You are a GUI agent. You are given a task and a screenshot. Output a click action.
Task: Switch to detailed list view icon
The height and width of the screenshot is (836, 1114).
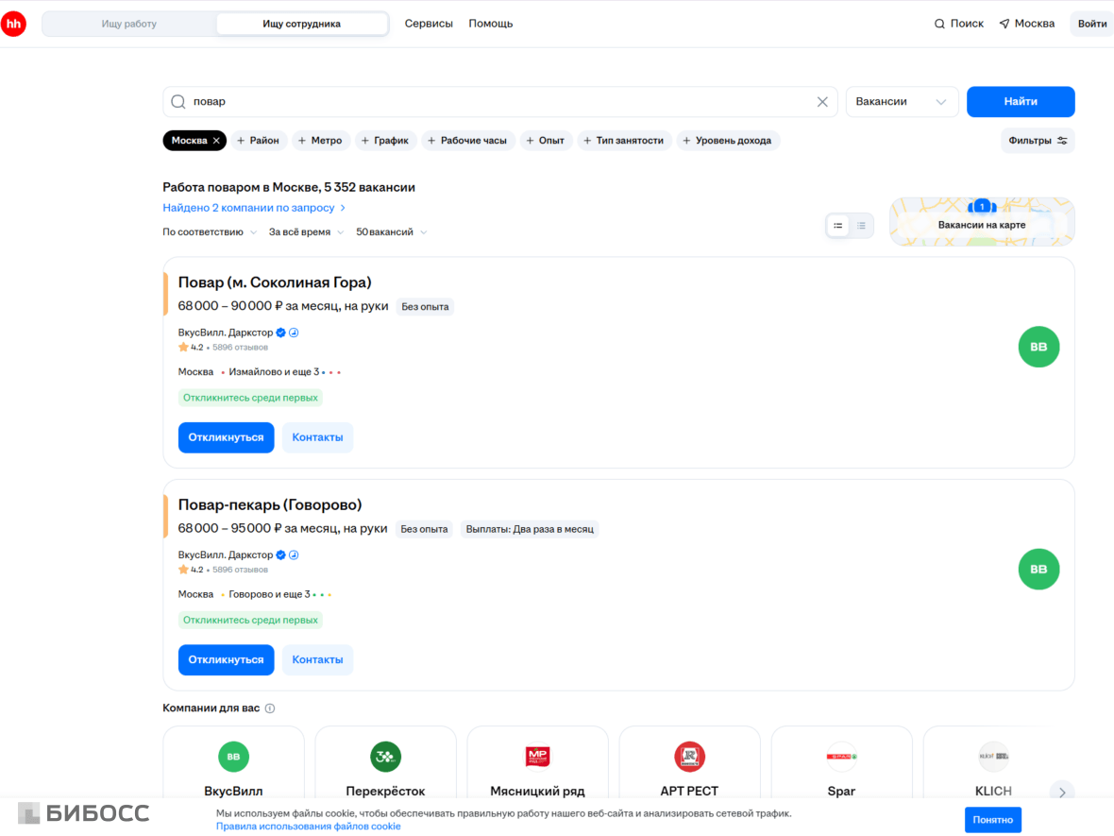coord(837,226)
